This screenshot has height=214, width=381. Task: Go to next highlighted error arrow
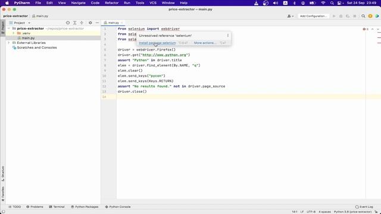pos(378,29)
